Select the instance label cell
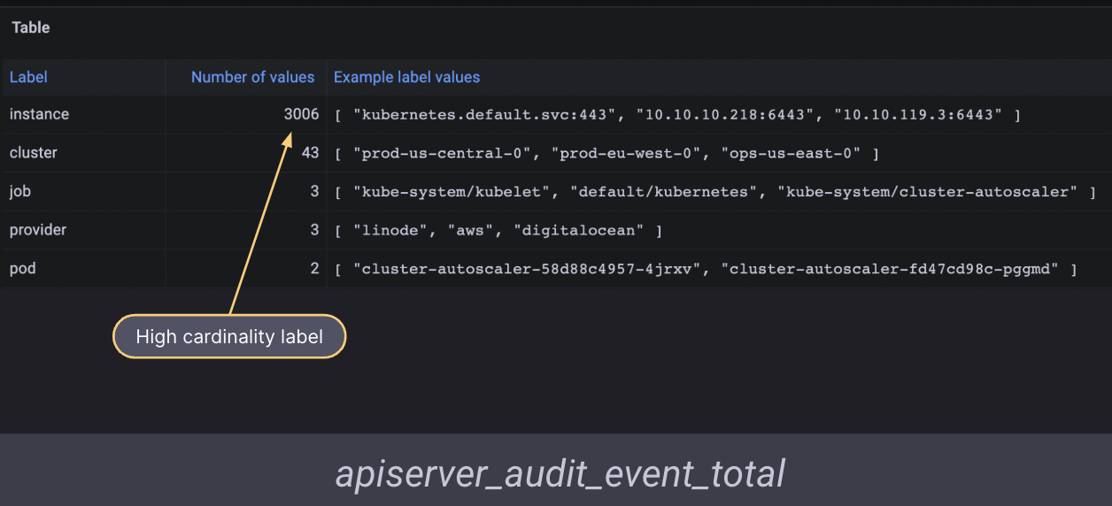 39,114
